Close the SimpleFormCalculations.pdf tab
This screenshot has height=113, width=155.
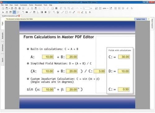click(x=19, y=16)
